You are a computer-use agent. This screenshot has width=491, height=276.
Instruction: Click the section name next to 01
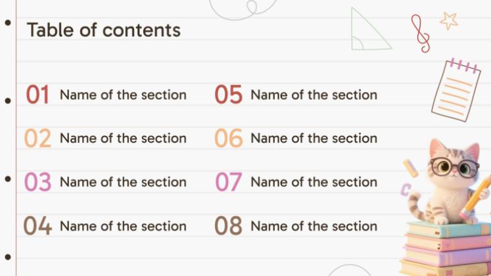(123, 95)
